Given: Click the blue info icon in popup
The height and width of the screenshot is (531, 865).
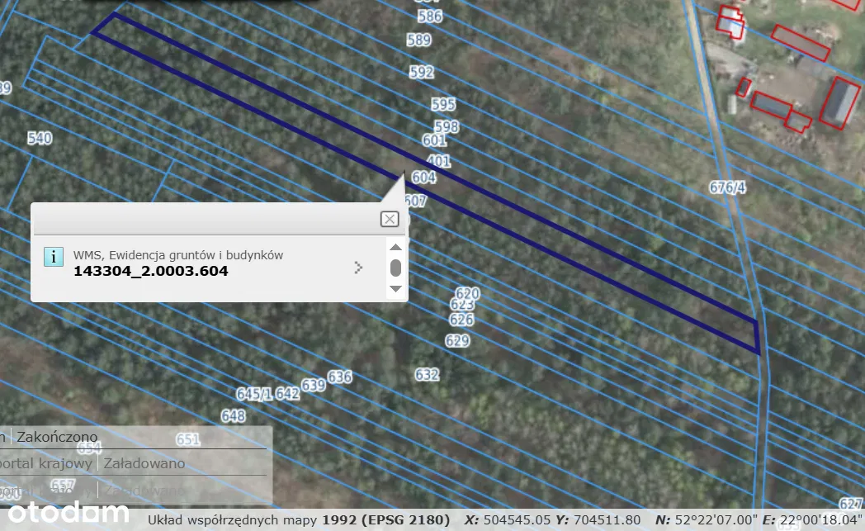Looking at the screenshot, I should (x=53, y=256).
